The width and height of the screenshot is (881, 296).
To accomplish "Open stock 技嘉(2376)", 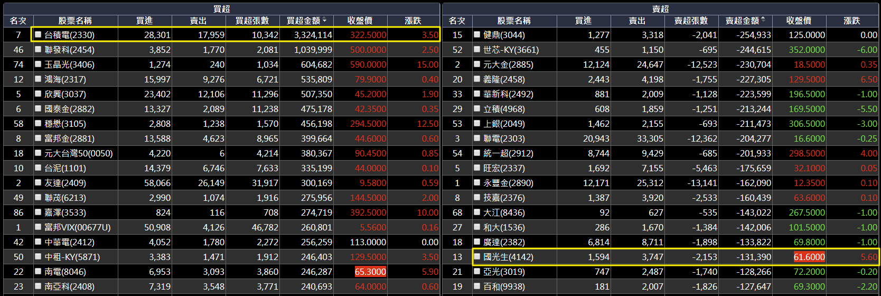I will pos(504,198).
